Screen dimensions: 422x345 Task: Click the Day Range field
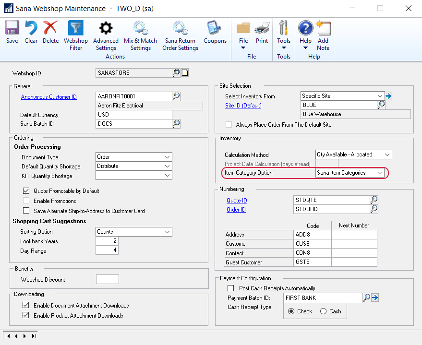click(x=107, y=250)
